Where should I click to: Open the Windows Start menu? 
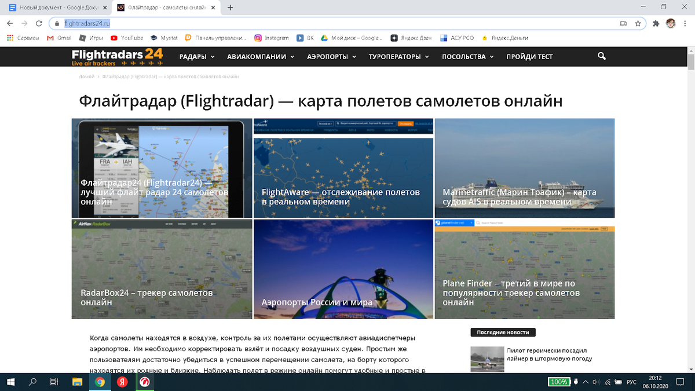click(x=10, y=382)
